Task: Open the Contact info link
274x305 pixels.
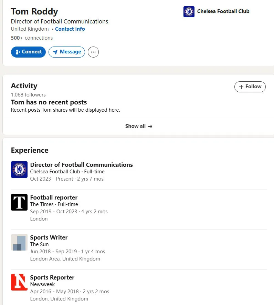Action: [70, 29]
